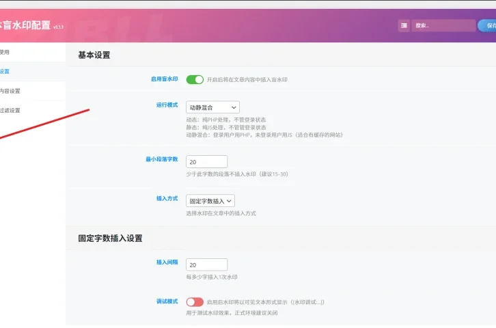
Task: Open the 使用 sidebar tab
Action: (31, 52)
